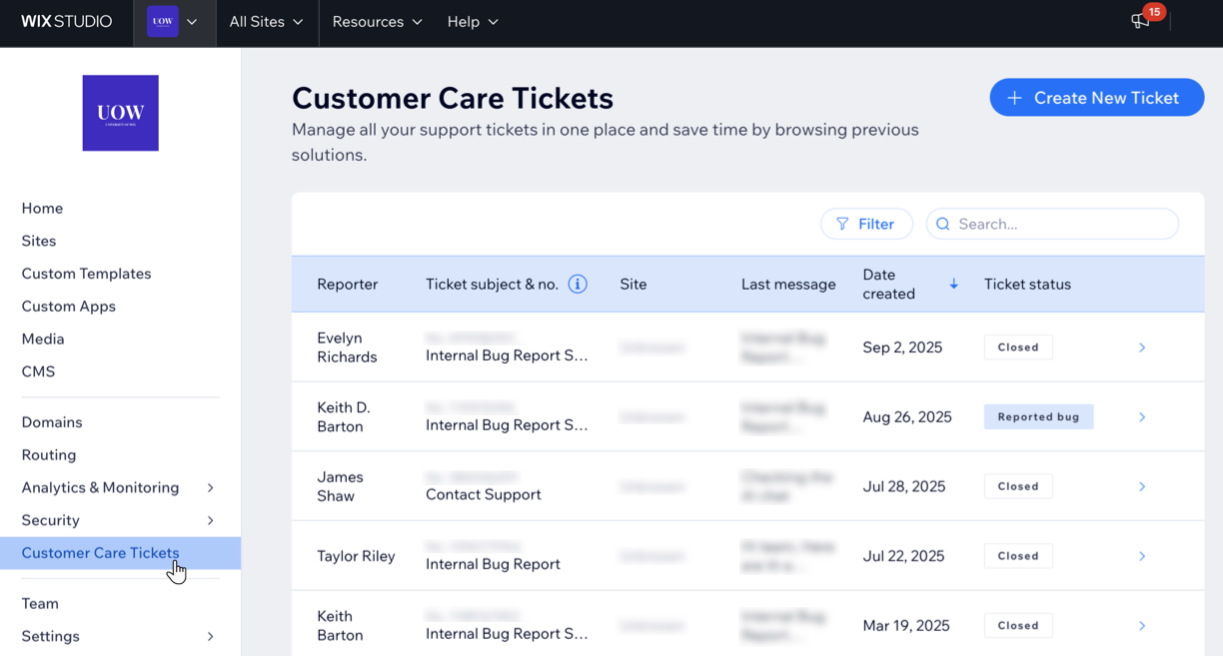Expand the Security sidebar section

210,520
